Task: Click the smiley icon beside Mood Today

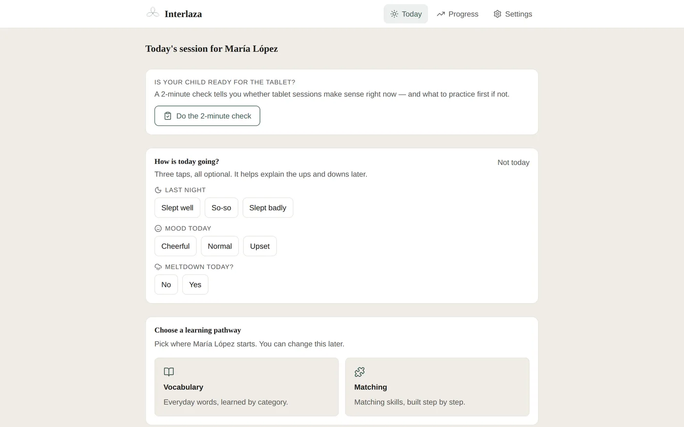Action: pos(158,228)
